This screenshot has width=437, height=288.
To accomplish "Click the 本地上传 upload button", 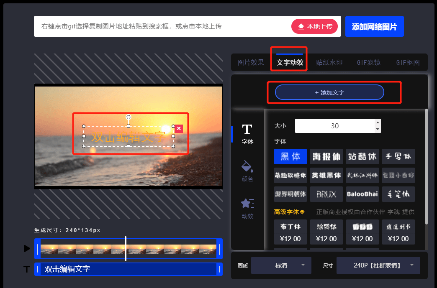I will click(x=315, y=26).
